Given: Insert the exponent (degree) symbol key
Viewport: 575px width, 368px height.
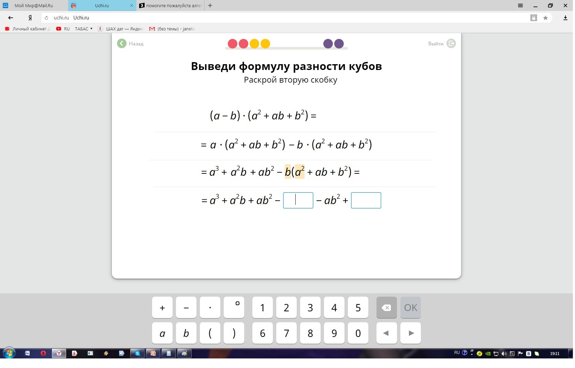Looking at the screenshot, I should (234, 308).
